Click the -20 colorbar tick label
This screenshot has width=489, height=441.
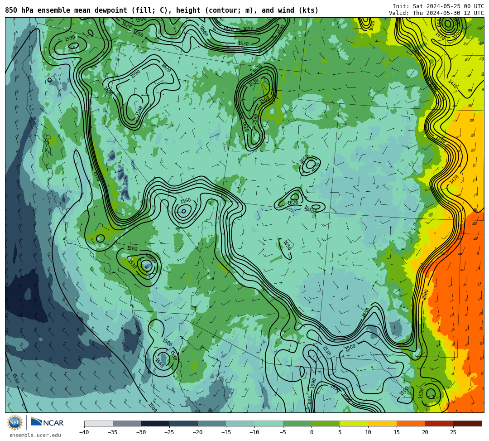point(198,432)
